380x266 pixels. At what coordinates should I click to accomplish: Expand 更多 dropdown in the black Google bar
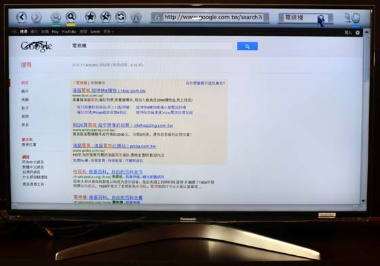(x=108, y=31)
